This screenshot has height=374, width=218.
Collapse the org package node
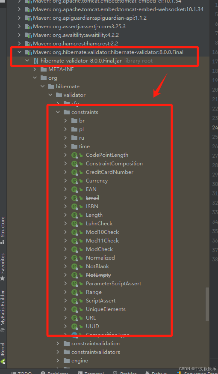click(x=35, y=78)
